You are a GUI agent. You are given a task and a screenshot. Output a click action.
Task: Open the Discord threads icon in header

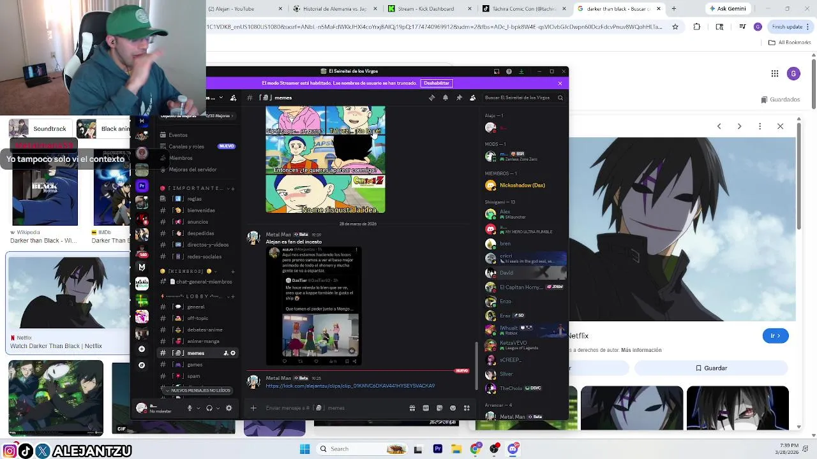pyautogui.click(x=432, y=98)
